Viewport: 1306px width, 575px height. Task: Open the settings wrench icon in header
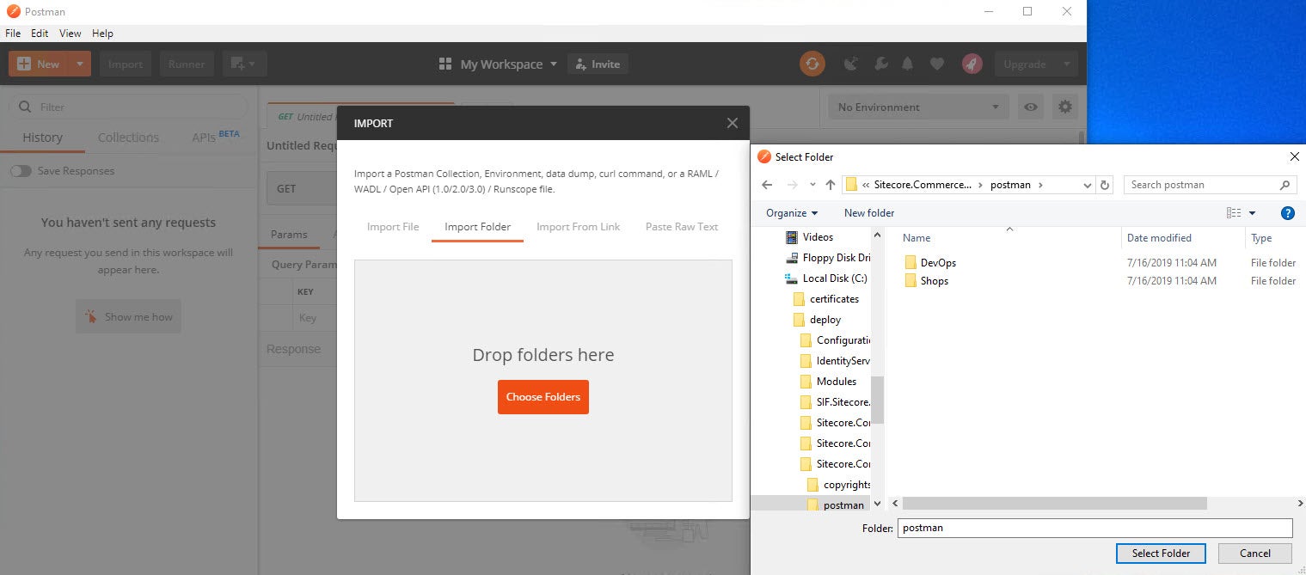click(880, 64)
